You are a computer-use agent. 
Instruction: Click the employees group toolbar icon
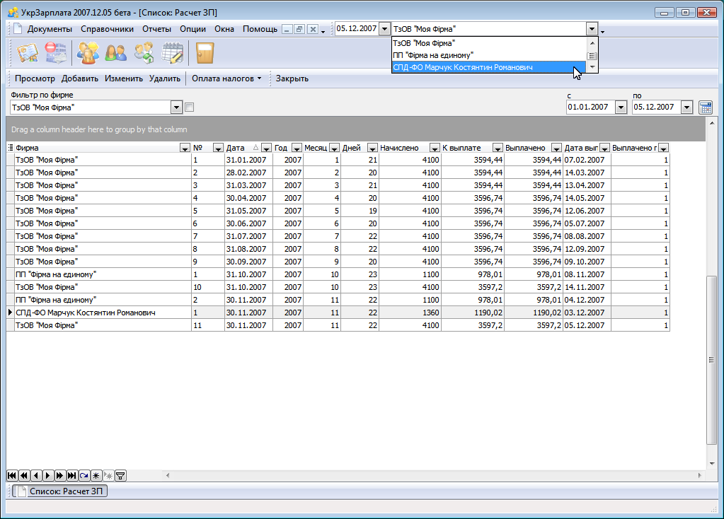88,53
